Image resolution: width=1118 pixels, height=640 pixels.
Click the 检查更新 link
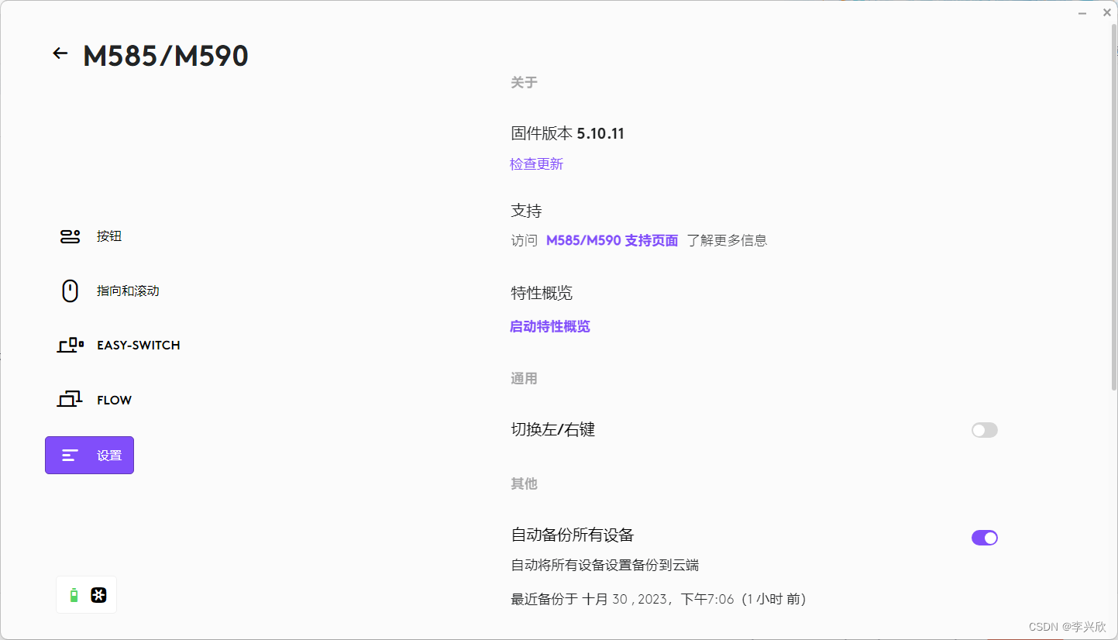point(537,164)
